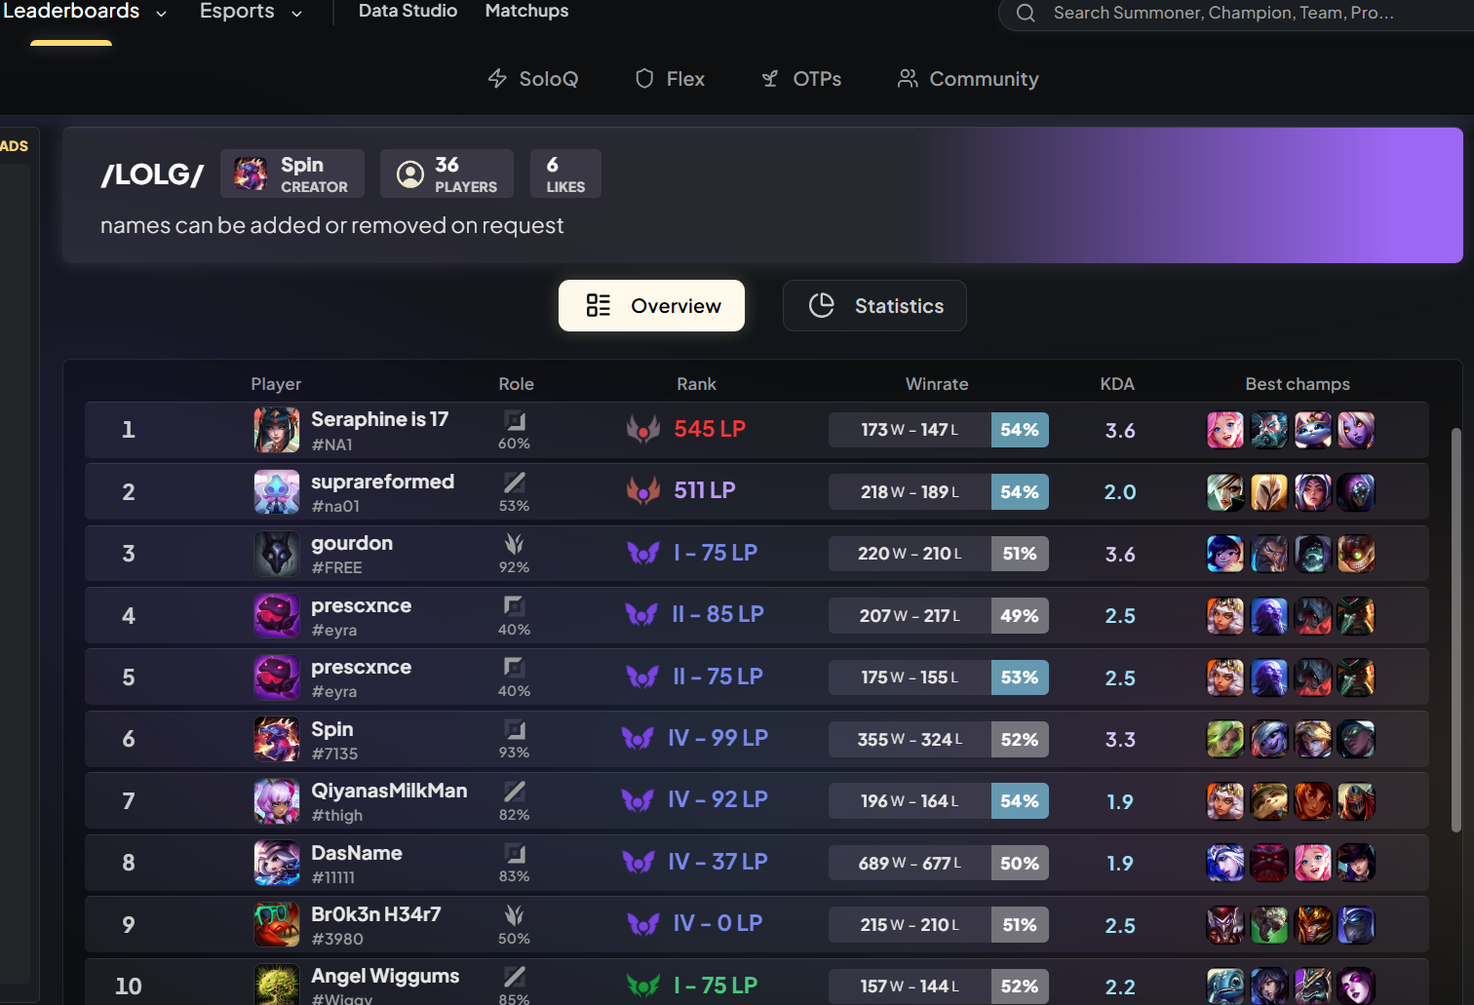Click second best champ in DasName's row
The image size is (1474, 1005).
coord(1269,863)
